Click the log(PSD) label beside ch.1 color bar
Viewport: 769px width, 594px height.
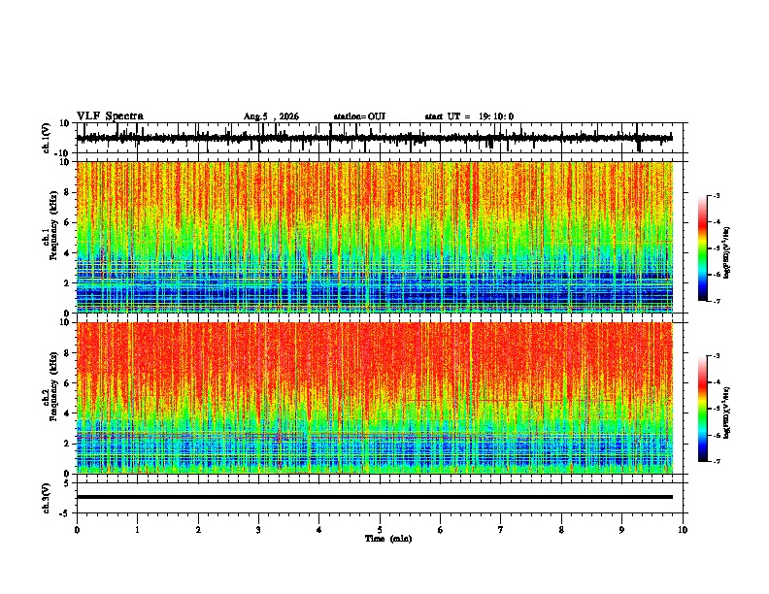click(x=727, y=252)
